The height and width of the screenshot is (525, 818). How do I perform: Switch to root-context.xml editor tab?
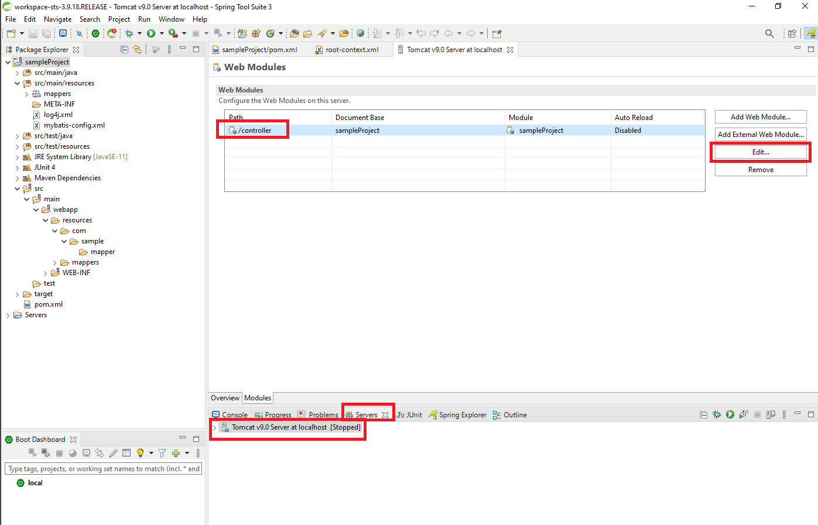[x=347, y=50]
